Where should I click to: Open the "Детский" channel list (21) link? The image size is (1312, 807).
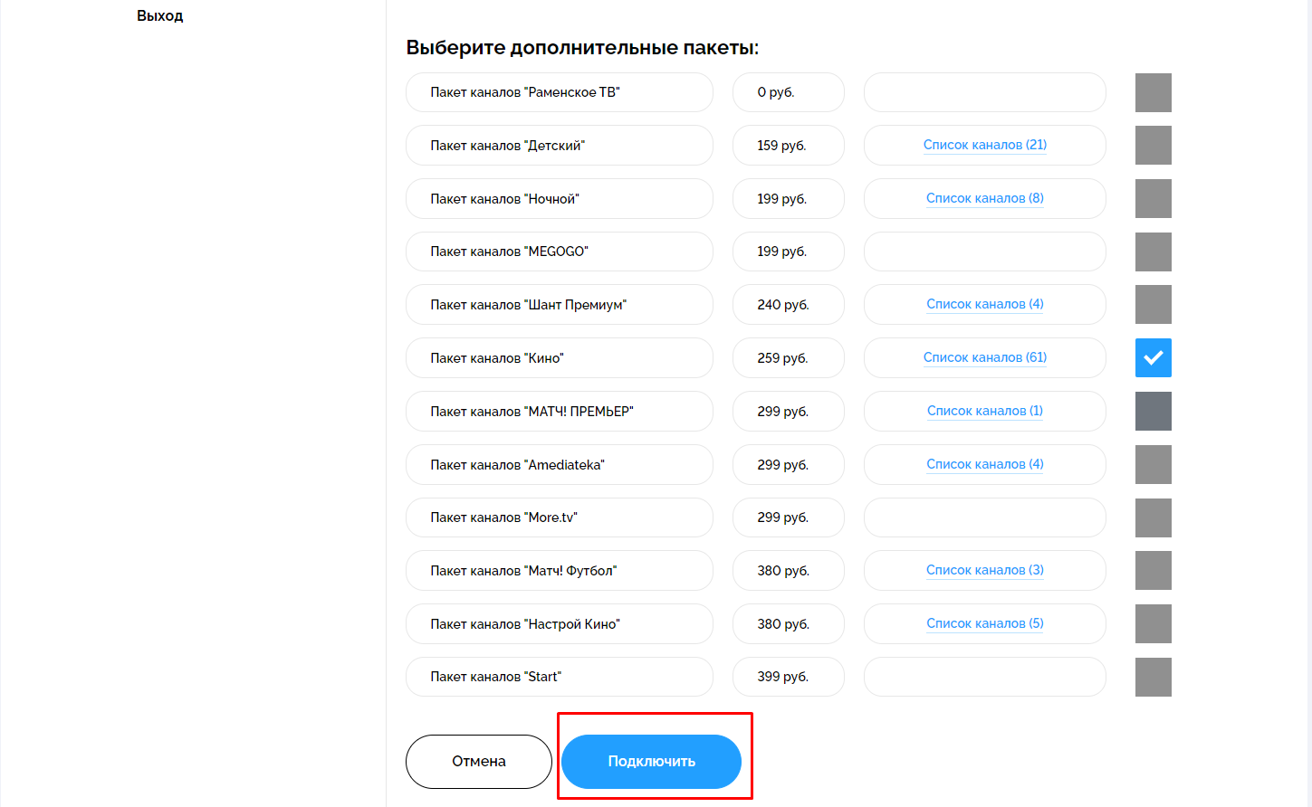pyautogui.click(x=984, y=145)
